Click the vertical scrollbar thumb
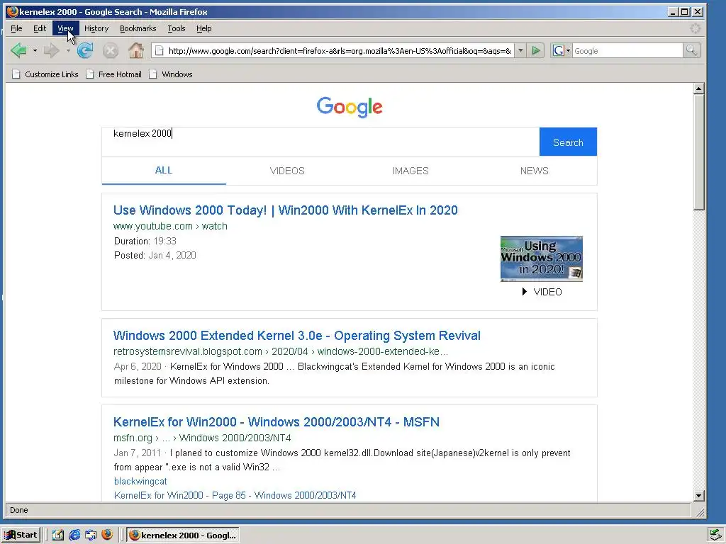 [699, 152]
